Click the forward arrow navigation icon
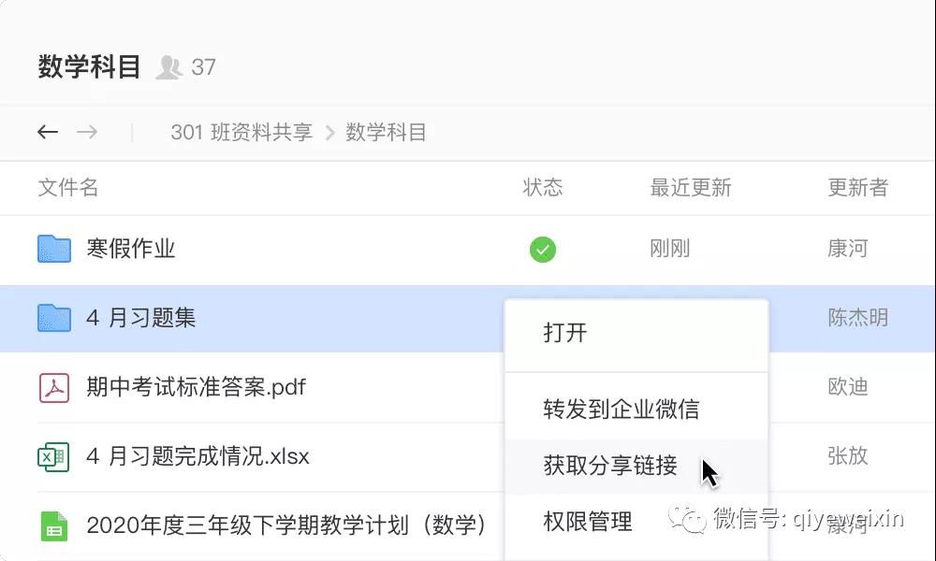 coord(87,132)
